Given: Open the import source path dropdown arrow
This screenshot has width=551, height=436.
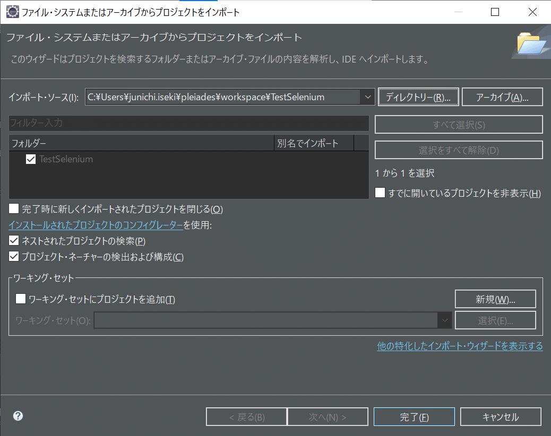Looking at the screenshot, I should click(367, 97).
